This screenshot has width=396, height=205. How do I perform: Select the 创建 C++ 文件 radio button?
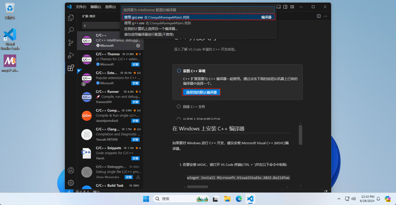pyautogui.click(x=179, y=106)
